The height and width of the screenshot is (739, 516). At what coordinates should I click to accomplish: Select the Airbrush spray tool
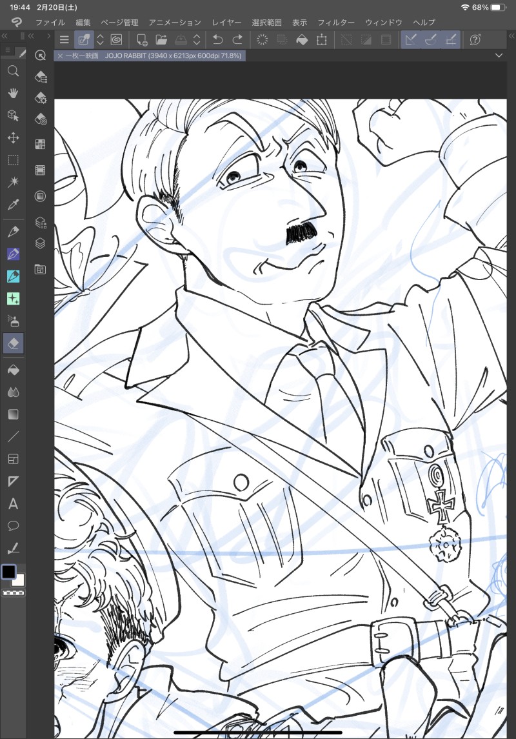(x=13, y=321)
